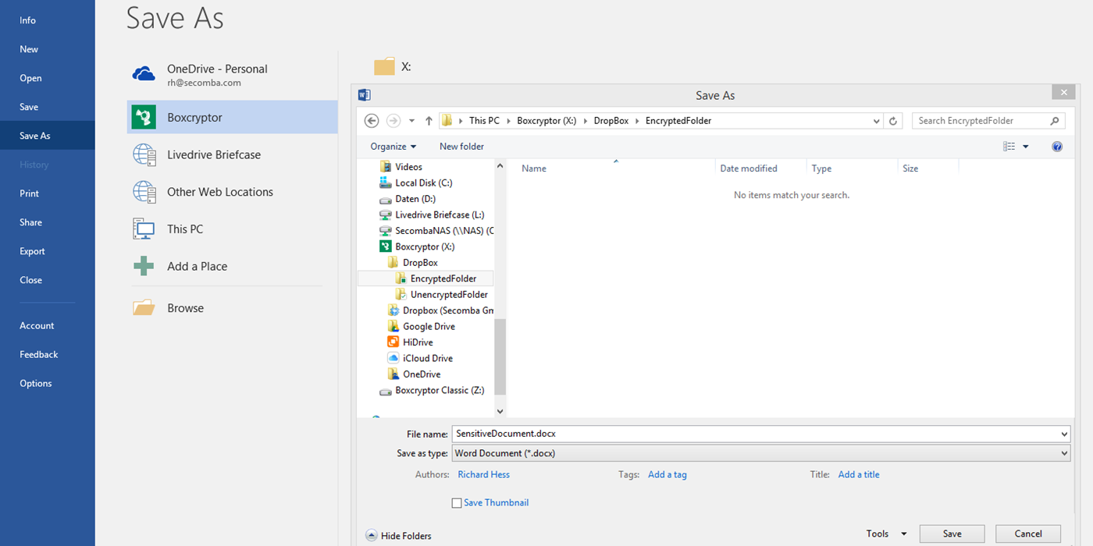Collapse folders with Hide Folders
Image resolution: width=1093 pixels, height=546 pixels.
(x=398, y=536)
